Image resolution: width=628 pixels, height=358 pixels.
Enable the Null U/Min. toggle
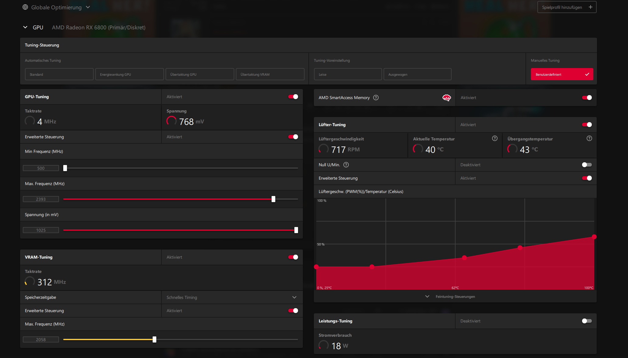coord(587,165)
